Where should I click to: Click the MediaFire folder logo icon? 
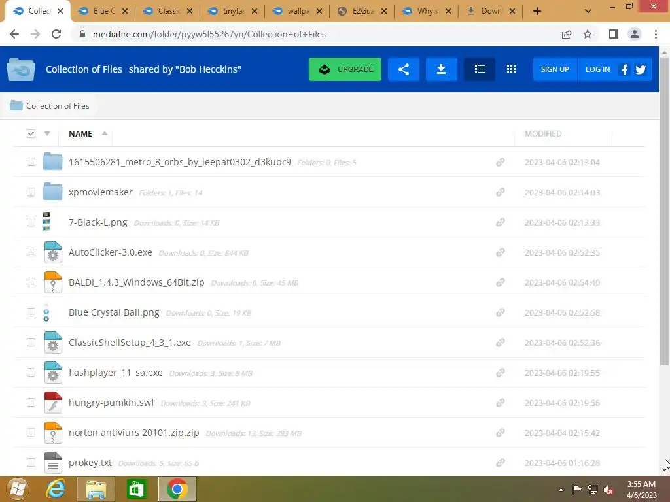[x=21, y=69]
